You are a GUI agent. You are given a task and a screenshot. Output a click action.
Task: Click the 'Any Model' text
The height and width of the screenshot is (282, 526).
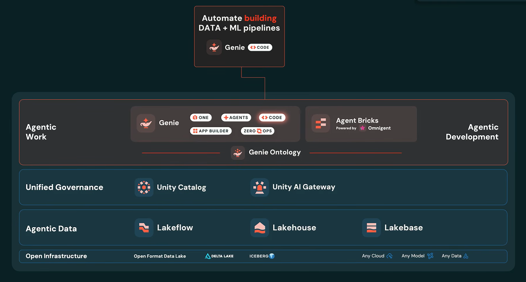[x=413, y=256]
